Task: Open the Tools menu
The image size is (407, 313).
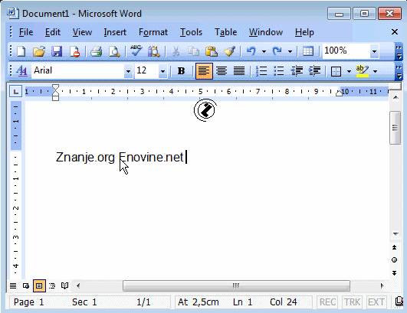Action: (x=191, y=32)
